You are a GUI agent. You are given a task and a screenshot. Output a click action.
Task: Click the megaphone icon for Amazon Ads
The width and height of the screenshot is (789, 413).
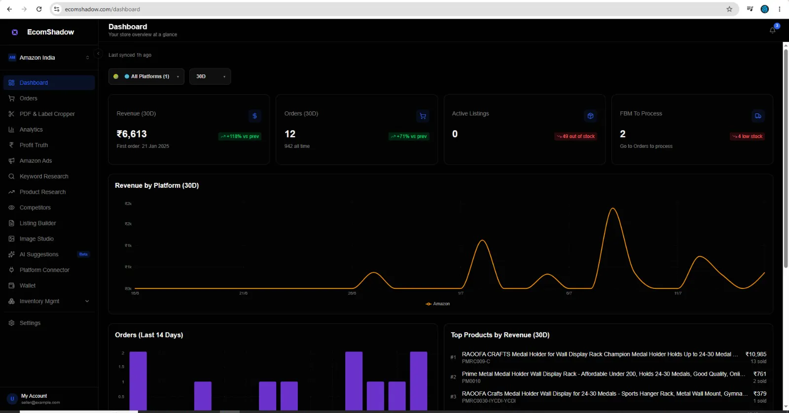[x=11, y=161]
